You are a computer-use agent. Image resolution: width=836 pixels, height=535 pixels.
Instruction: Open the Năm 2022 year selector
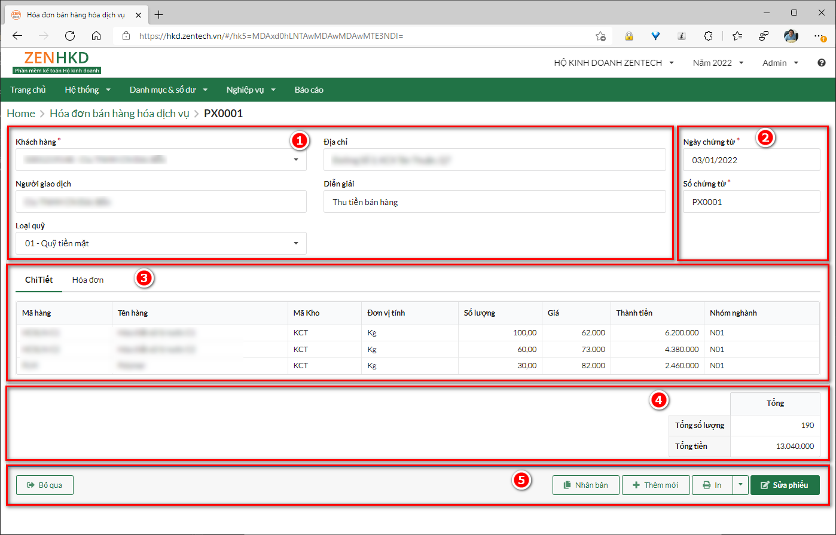pos(718,63)
